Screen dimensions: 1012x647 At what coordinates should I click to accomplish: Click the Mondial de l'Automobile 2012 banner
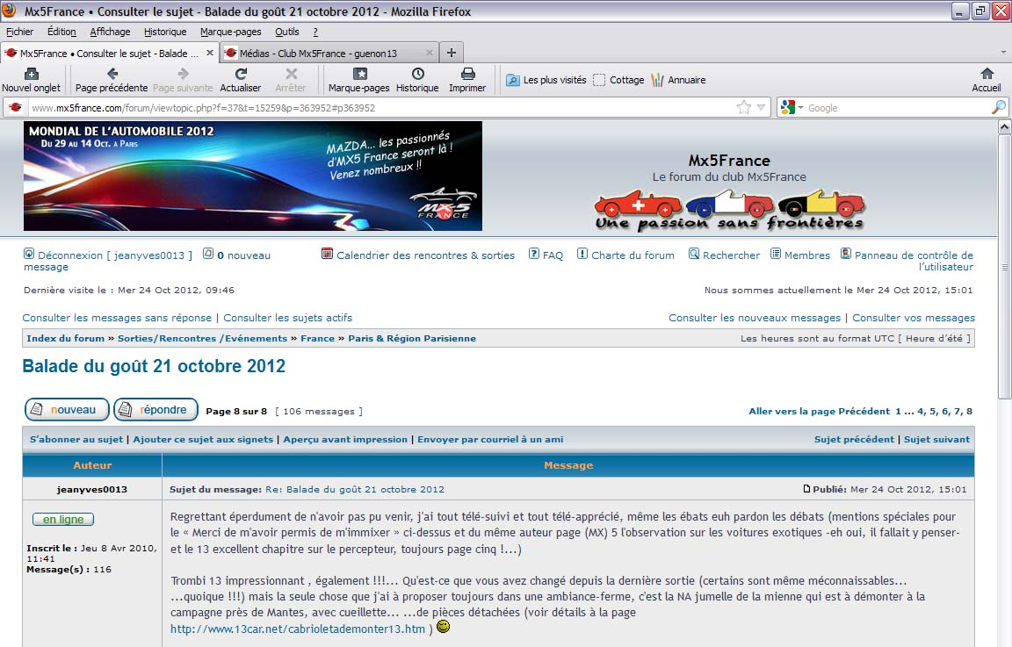(x=253, y=176)
